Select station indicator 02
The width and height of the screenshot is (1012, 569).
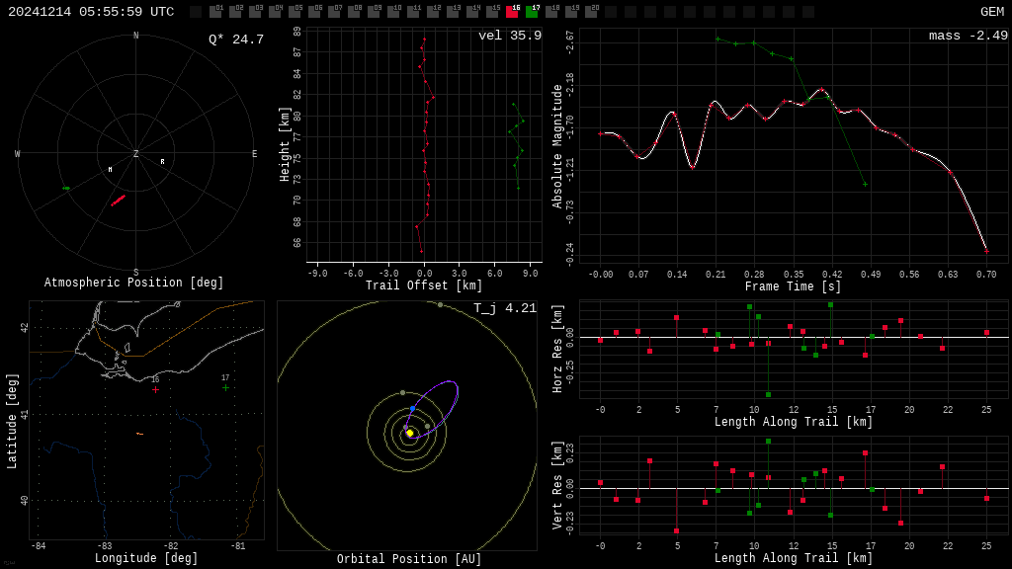pyautogui.click(x=235, y=11)
